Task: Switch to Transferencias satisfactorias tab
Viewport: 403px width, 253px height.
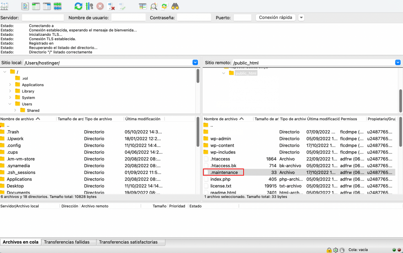Action: pyautogui.click(x=128, y=242)
